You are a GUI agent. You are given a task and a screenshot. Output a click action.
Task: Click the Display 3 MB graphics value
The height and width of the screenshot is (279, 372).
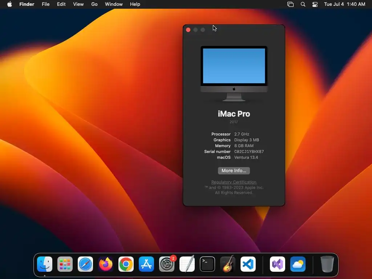coord(247,140)
